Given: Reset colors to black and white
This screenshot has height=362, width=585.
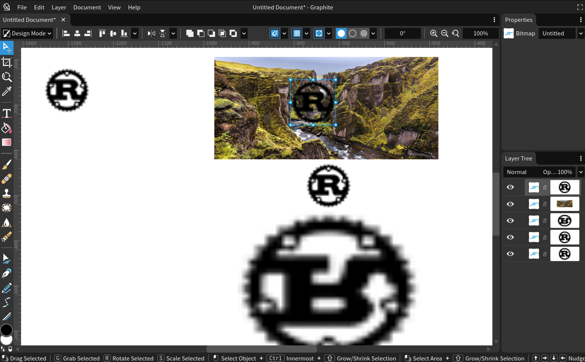Looking at the screenshot, I should tap(10, 349).
